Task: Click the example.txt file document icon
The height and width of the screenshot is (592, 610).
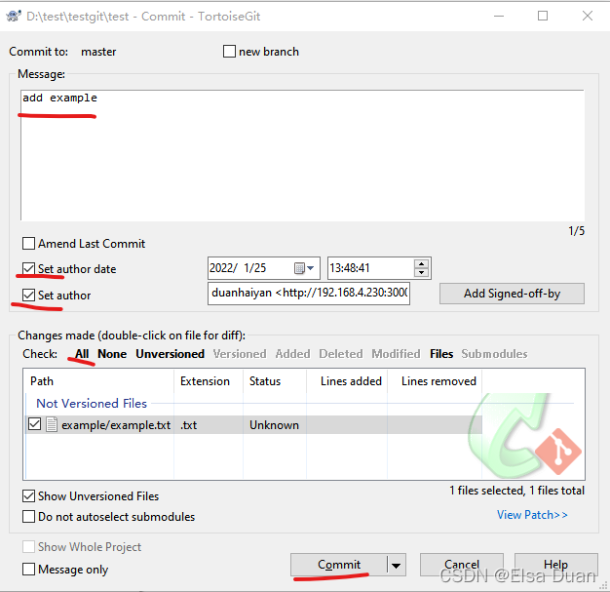Action: click(52, 424)
